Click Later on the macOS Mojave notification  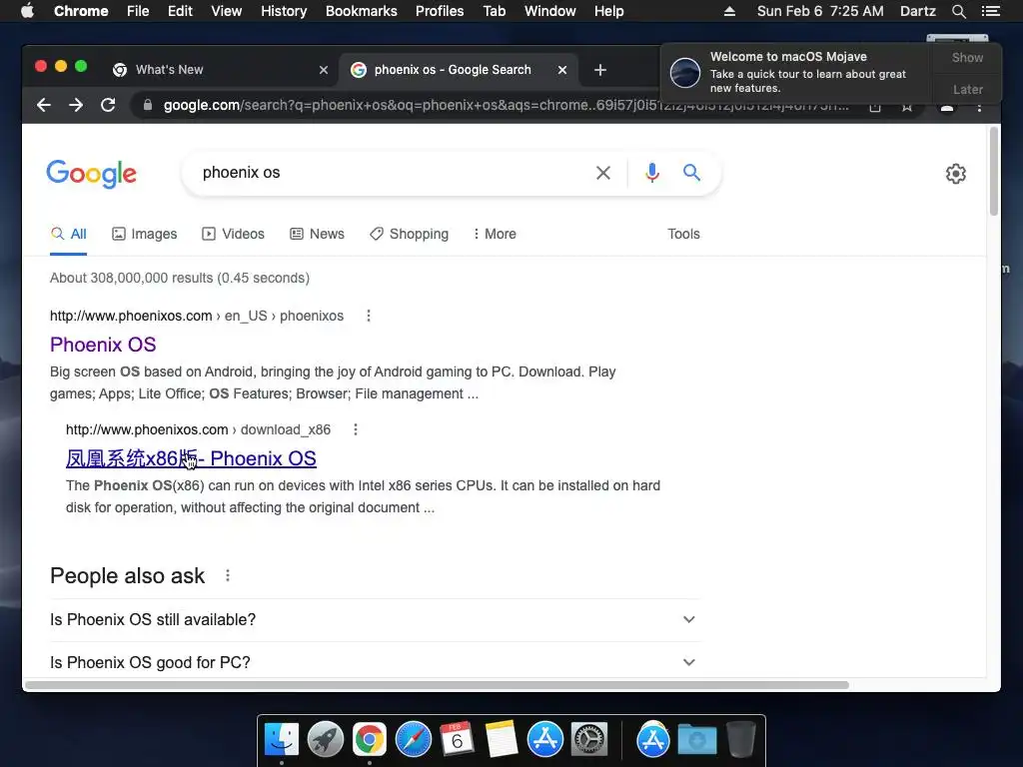tap(967, 90)
